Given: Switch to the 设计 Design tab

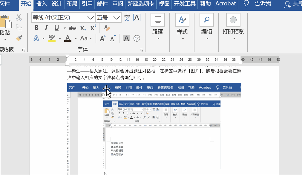Looking at the screenshot, I should pos(57,4).
